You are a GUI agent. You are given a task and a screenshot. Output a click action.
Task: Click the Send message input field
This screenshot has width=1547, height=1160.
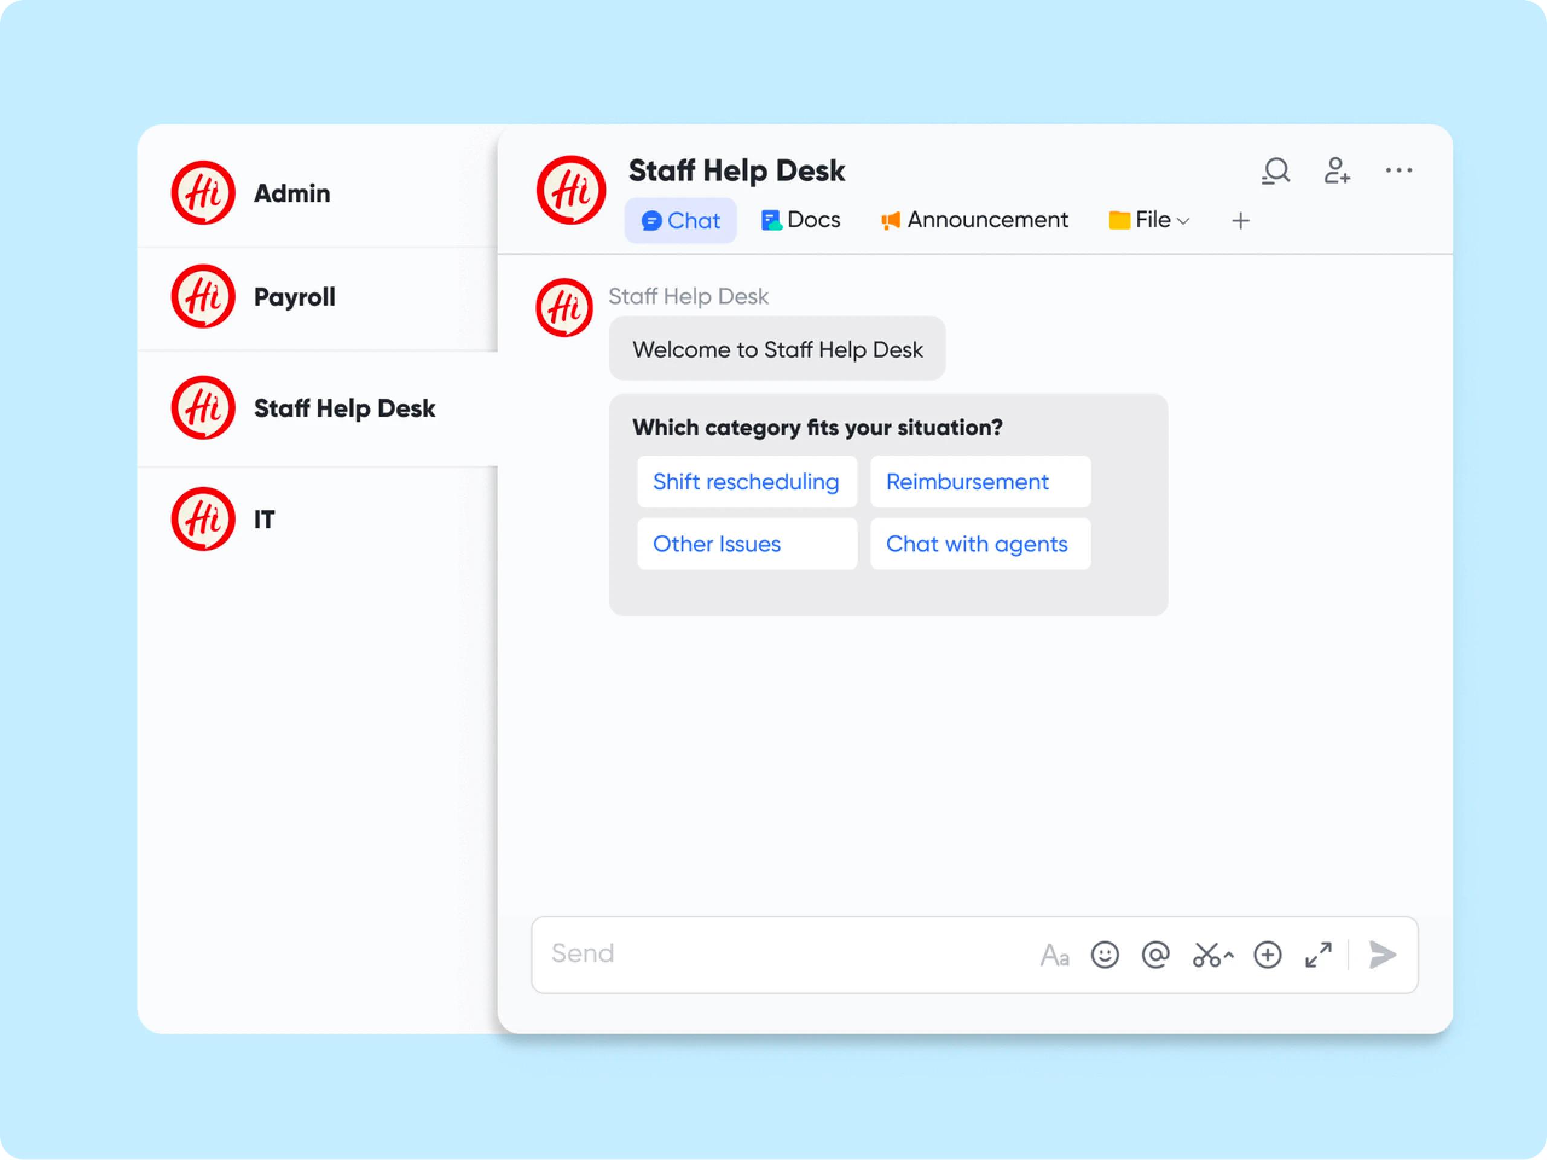[x=769, y=954]
